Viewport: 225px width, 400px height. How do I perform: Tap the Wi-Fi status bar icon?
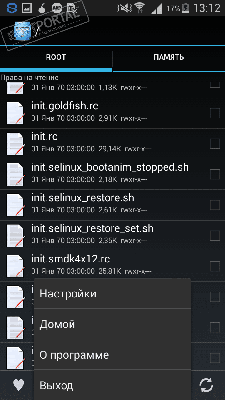pos(139,8)
